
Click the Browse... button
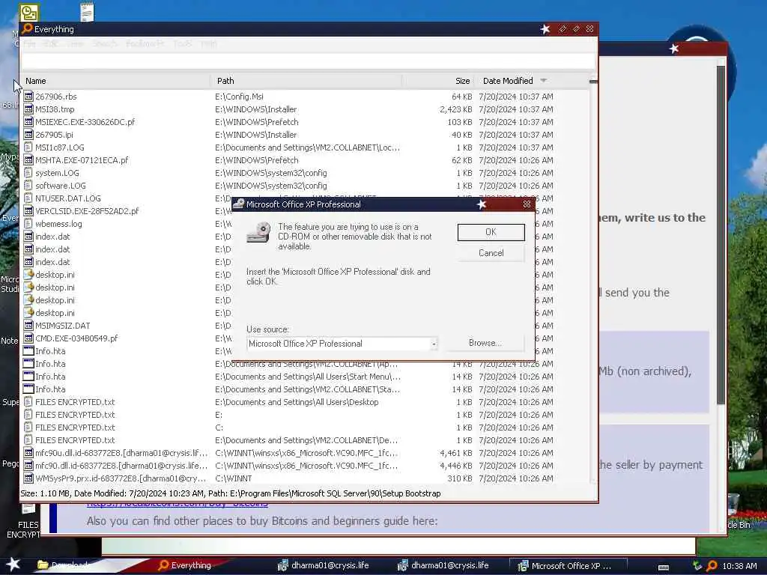click(485, 343)
